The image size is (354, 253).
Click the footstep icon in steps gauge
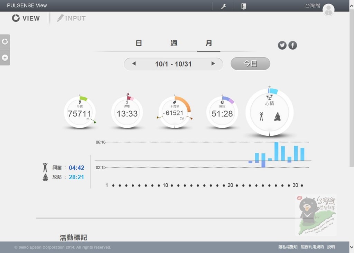click(80, 102)
